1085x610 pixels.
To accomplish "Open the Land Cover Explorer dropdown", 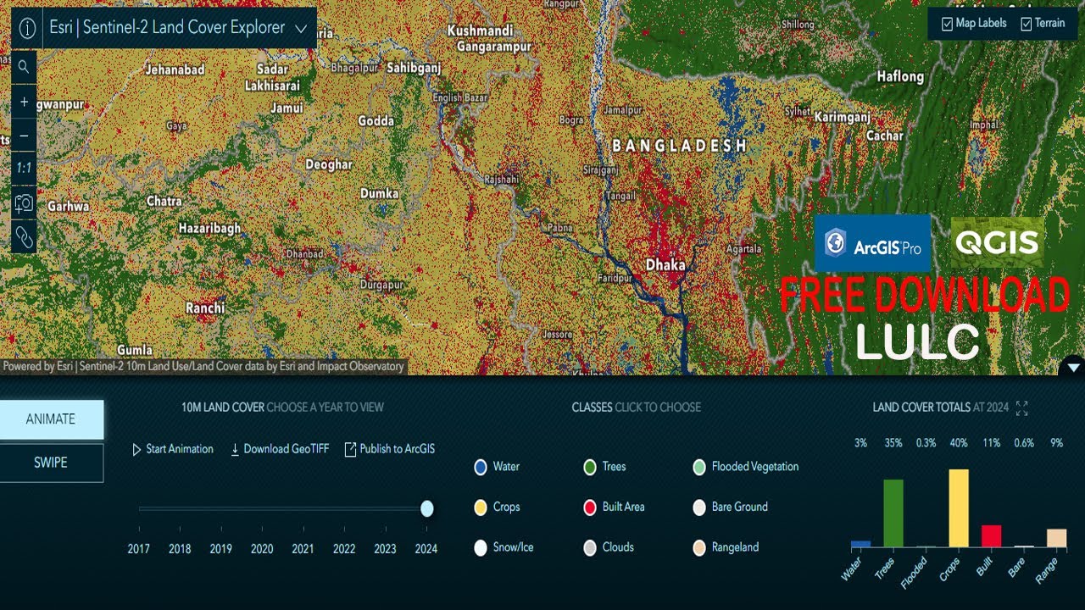I will coord(301,28).
